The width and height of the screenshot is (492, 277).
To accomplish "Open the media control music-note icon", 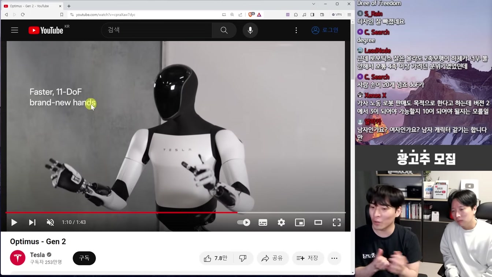I will (x=304, y=15).
